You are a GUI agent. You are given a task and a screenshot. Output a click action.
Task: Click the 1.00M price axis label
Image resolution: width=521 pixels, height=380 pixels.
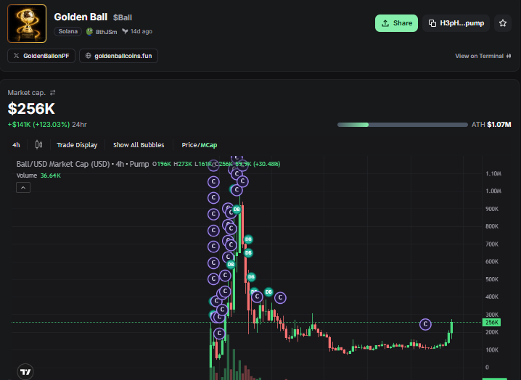pos(493,191)
